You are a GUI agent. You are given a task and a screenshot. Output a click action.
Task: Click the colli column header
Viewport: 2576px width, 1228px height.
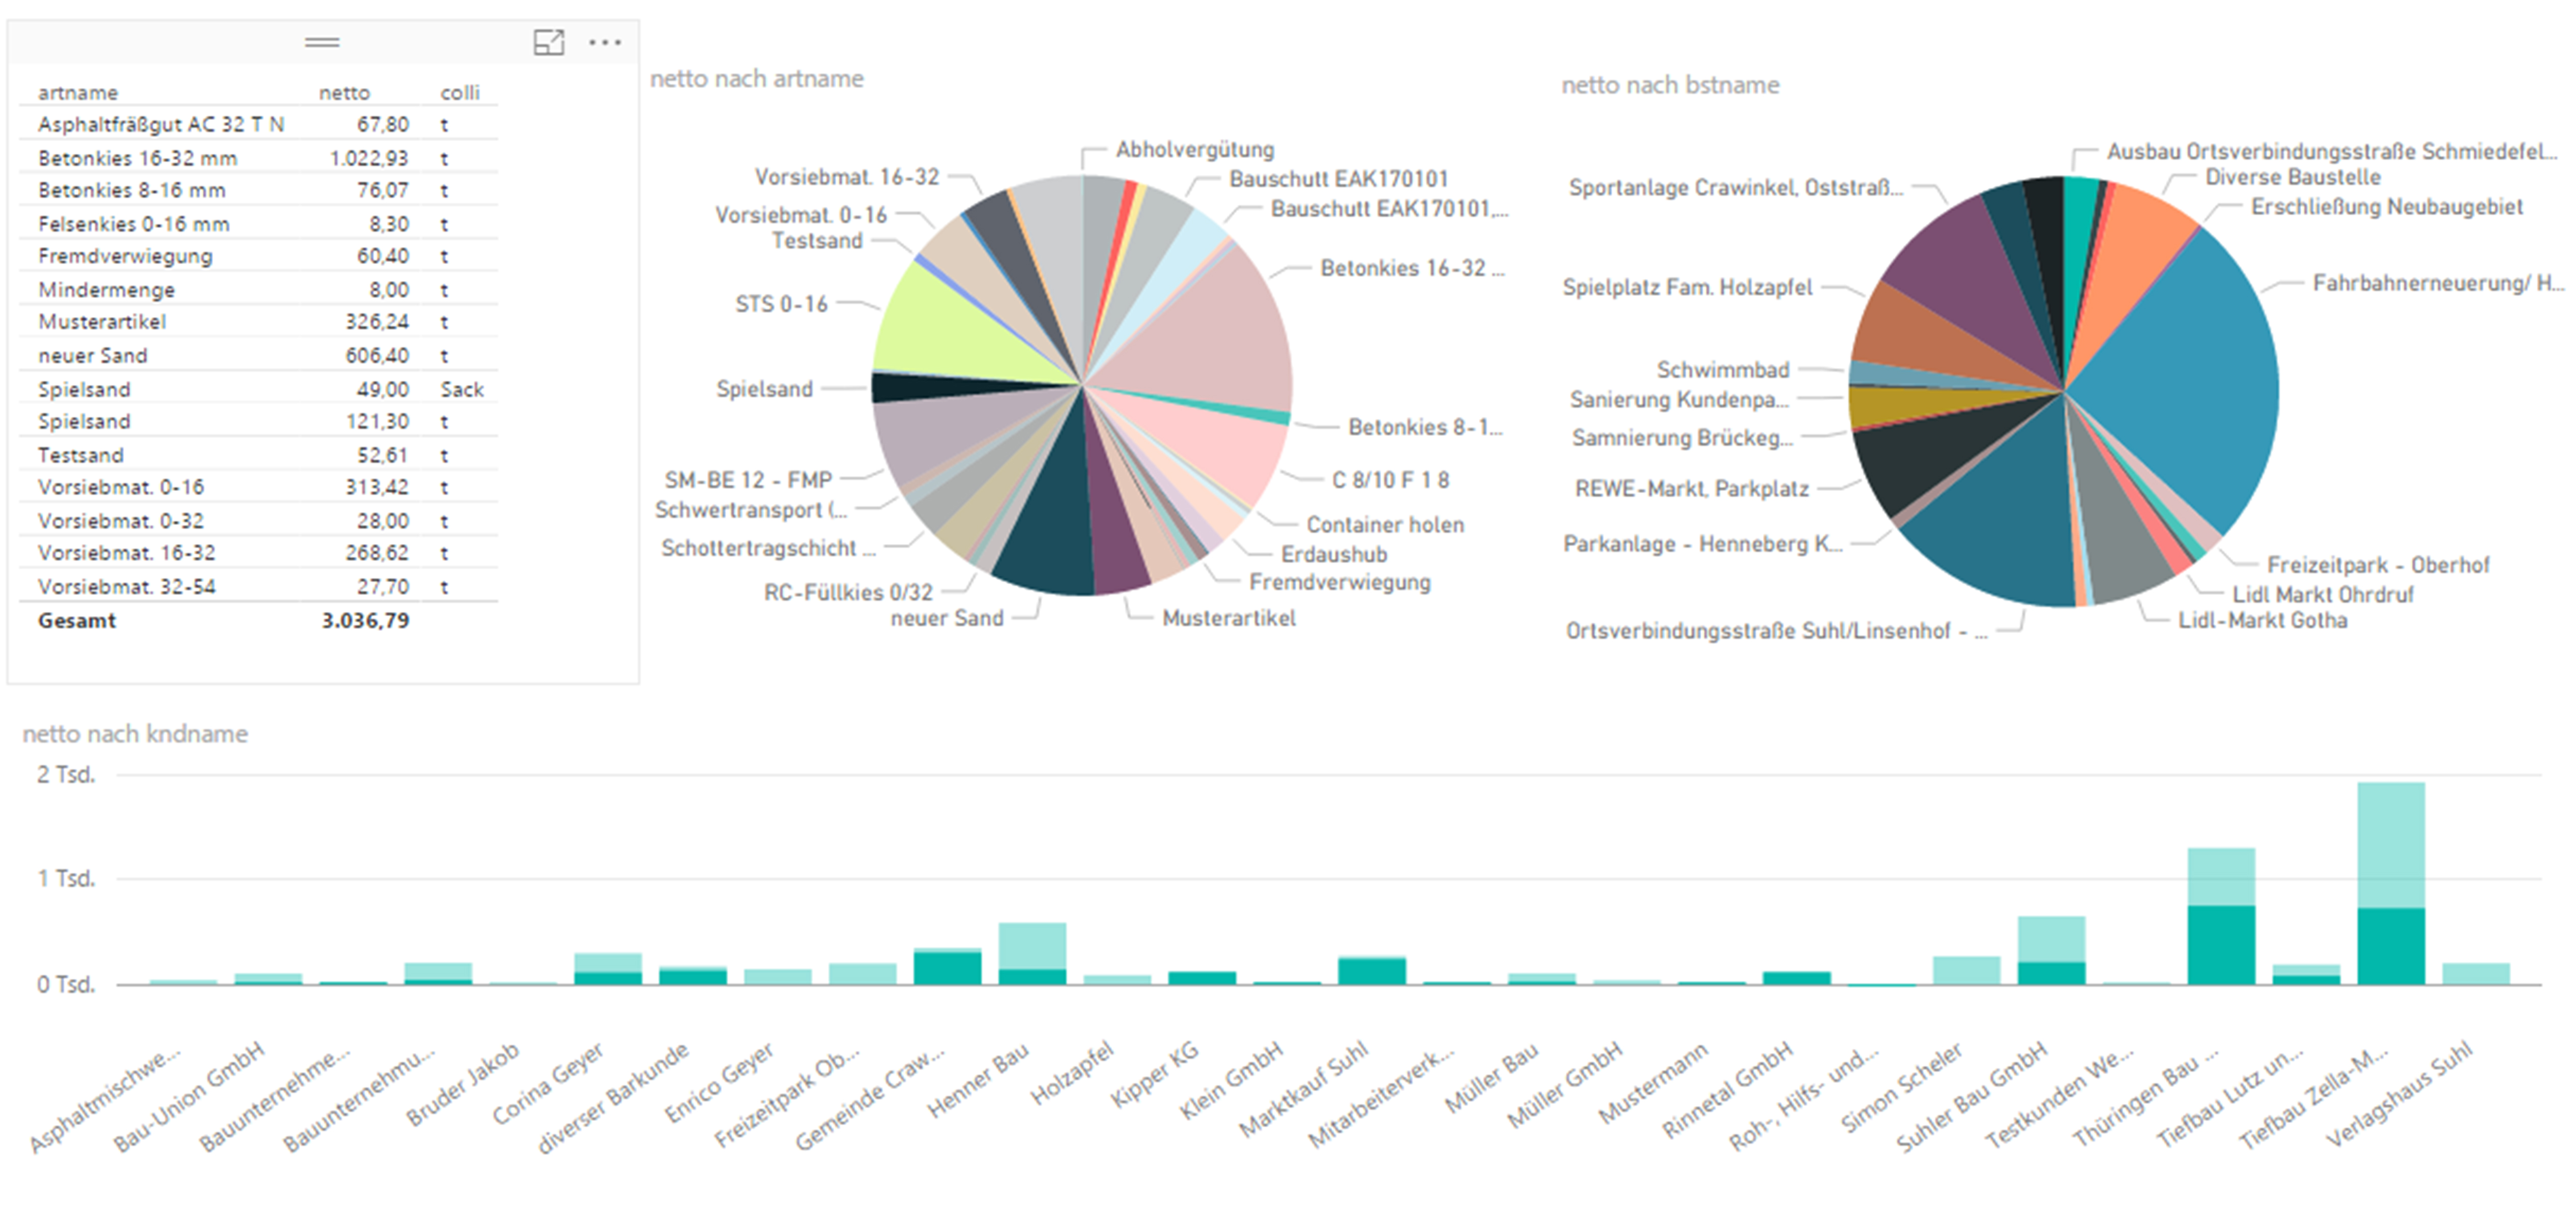pyautogui.click(x=460, y=92)
